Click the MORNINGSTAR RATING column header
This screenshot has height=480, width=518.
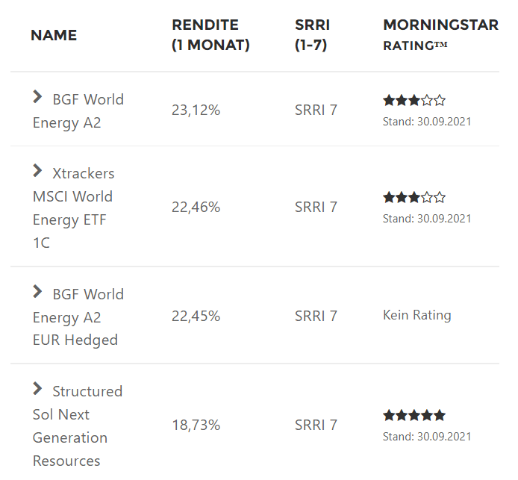click(440, 35)
